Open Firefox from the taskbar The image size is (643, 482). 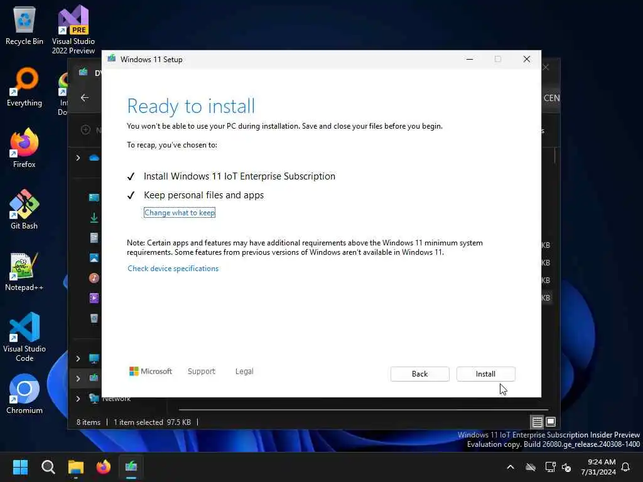point(104,467)
